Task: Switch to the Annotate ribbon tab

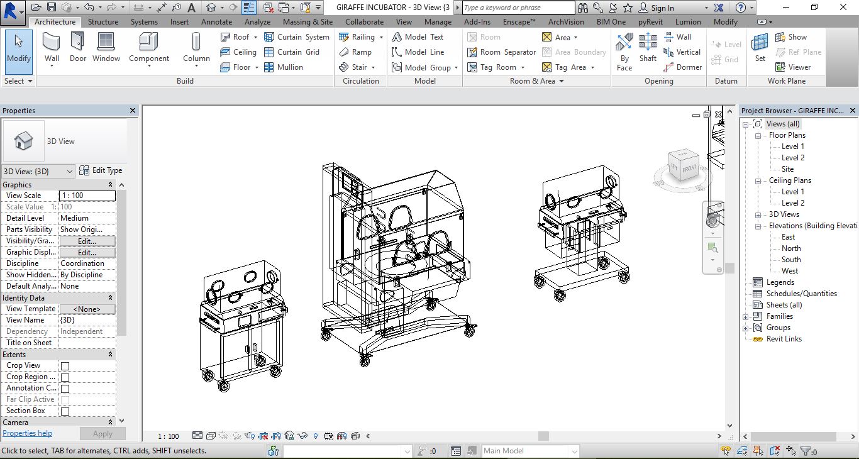Action: coord(216,22)
